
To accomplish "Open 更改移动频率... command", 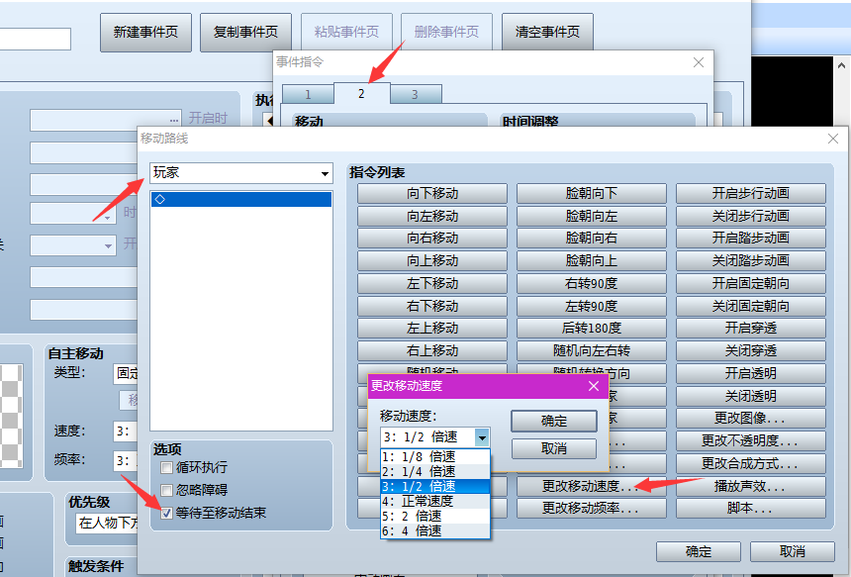I will 592,509.
